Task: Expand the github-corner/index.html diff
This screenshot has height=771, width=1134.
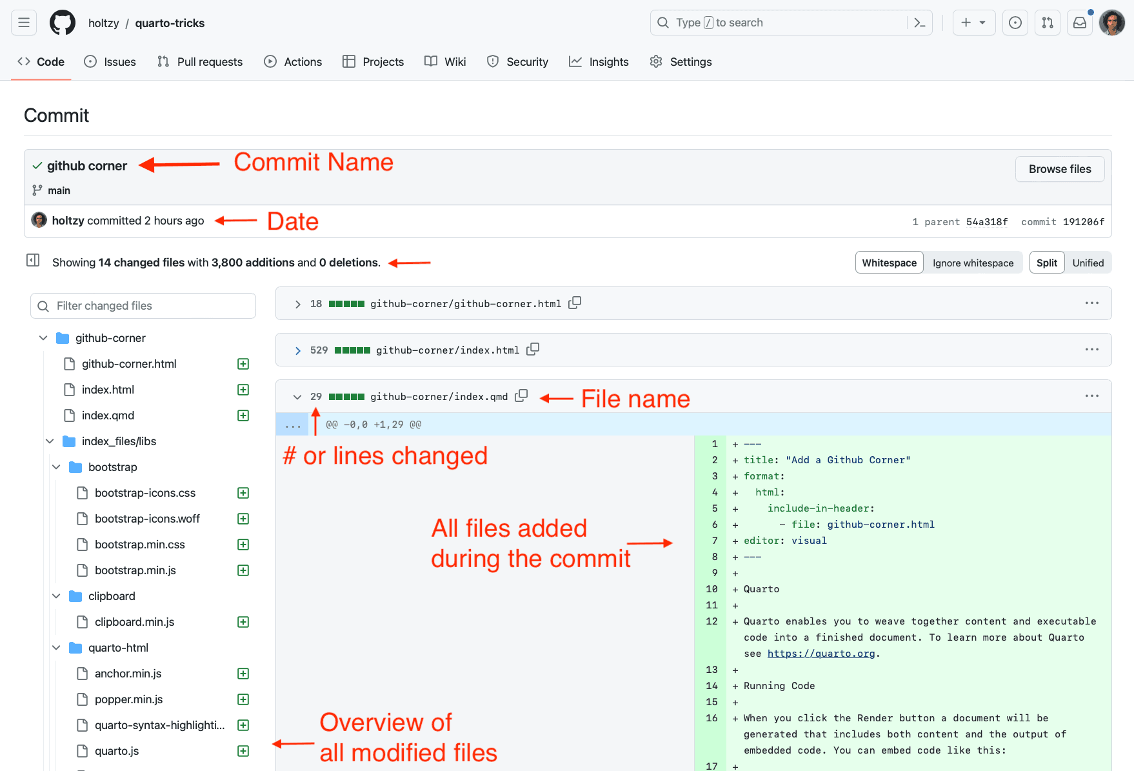Action: [297, 350]
